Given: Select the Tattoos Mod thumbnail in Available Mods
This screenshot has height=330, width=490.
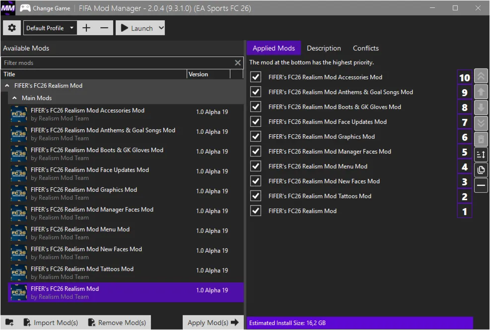Looking at the screenshot, I should coord(19,273).
